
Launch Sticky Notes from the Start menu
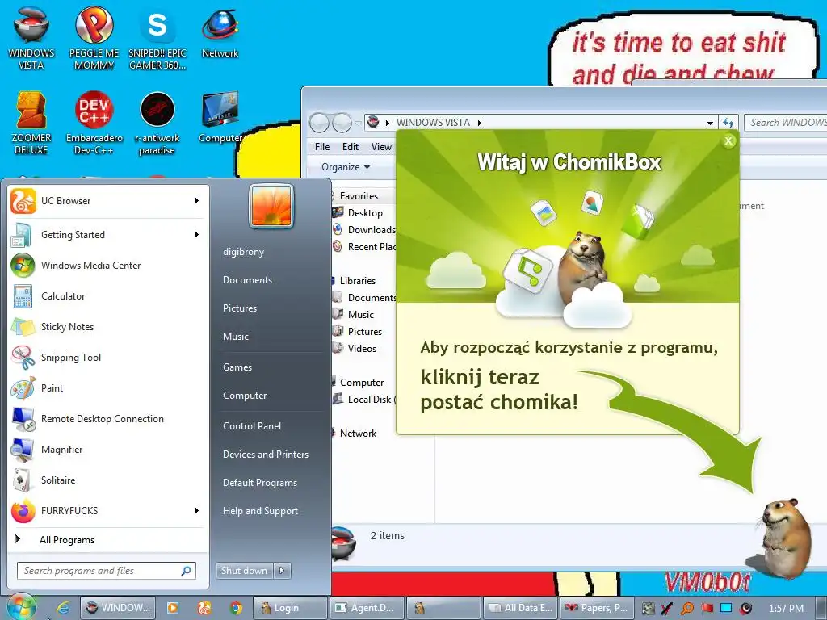[x=107, y=326]
